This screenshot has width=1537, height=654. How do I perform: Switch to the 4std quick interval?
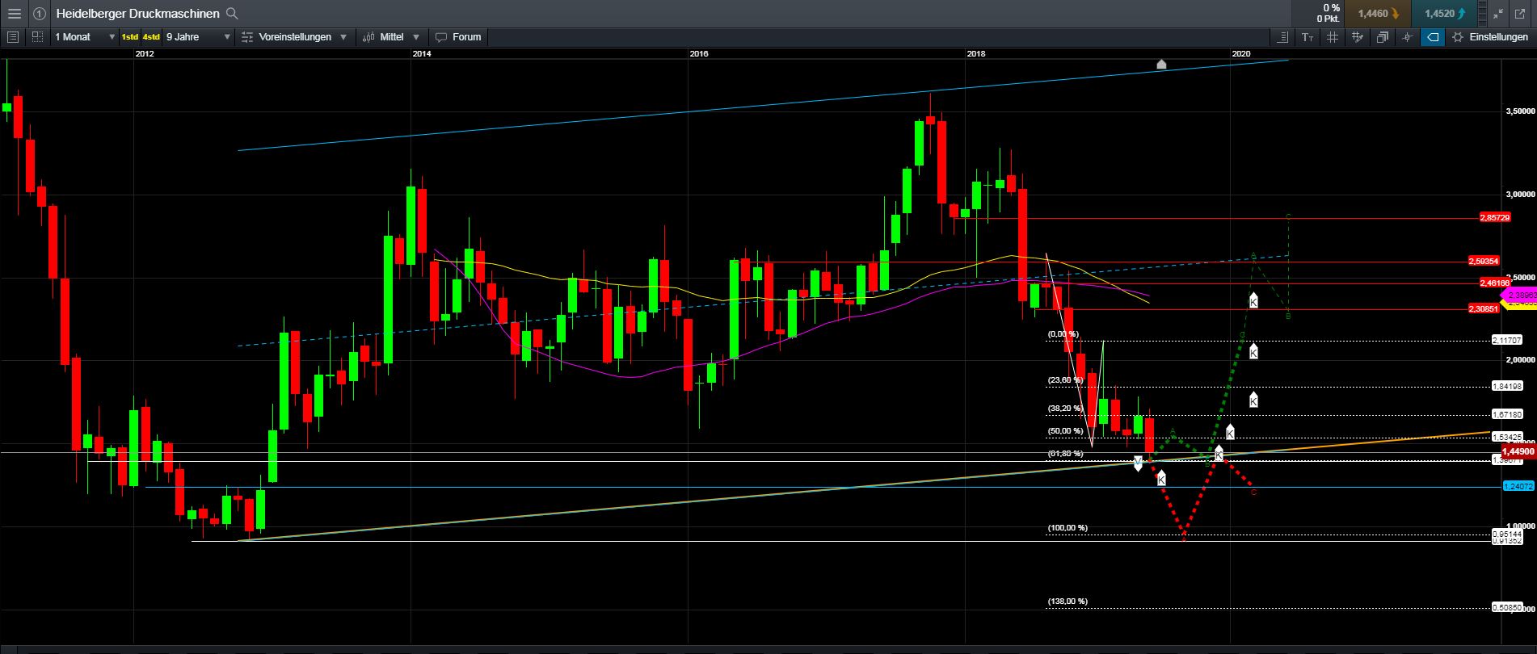coord(151,37)
